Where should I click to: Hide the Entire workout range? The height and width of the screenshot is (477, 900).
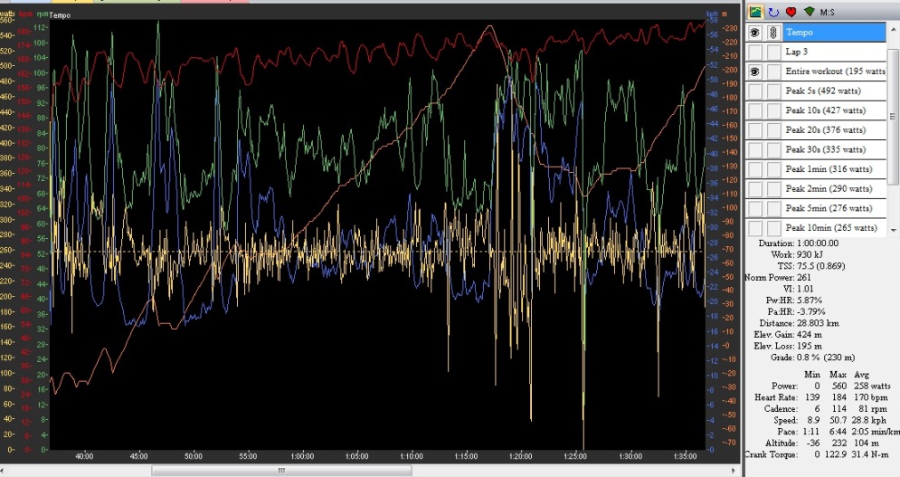[x=754, y=72]
